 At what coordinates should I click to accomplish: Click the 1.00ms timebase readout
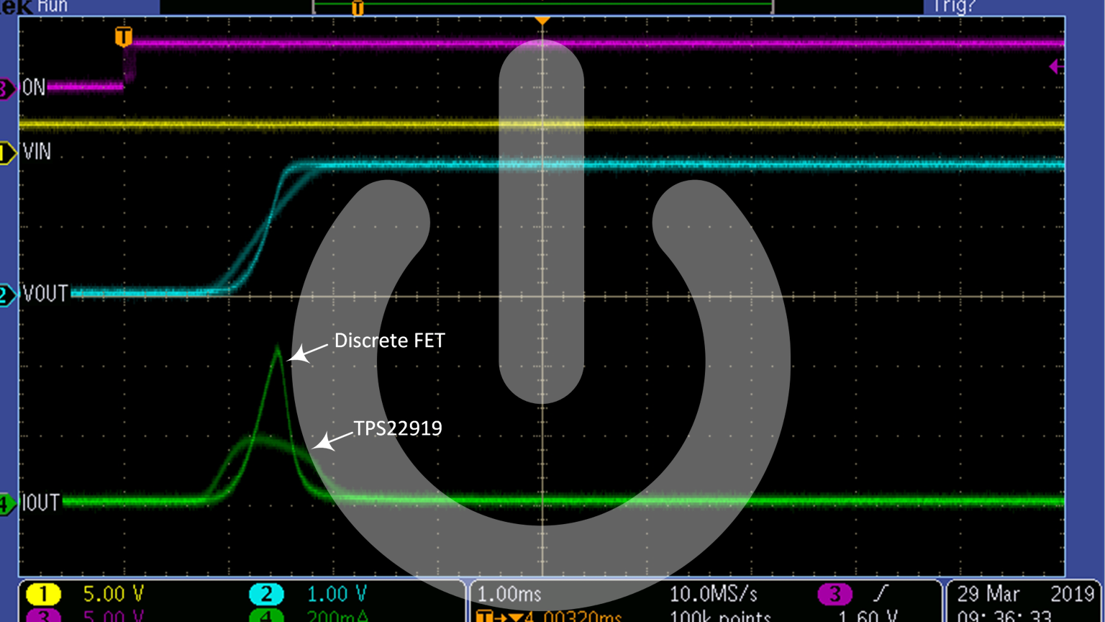[509, 595]
